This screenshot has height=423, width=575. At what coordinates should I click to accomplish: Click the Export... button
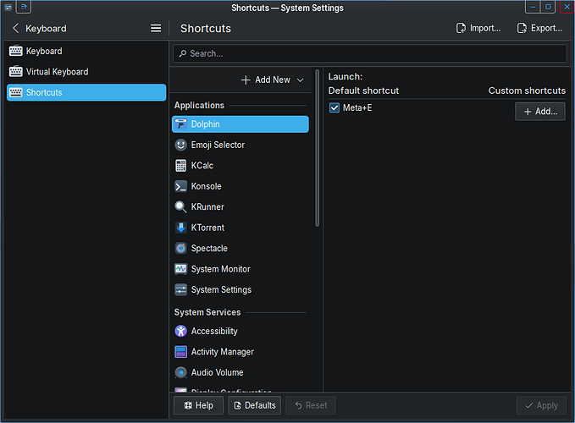[539, 28]
